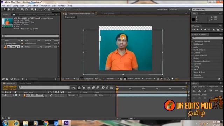Expand the Color Correction effects category

(192, 55)
